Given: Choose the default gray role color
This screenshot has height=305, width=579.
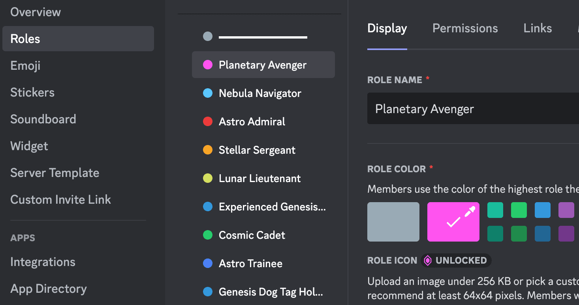Looking at the screenshot, I should pos(393,222).
